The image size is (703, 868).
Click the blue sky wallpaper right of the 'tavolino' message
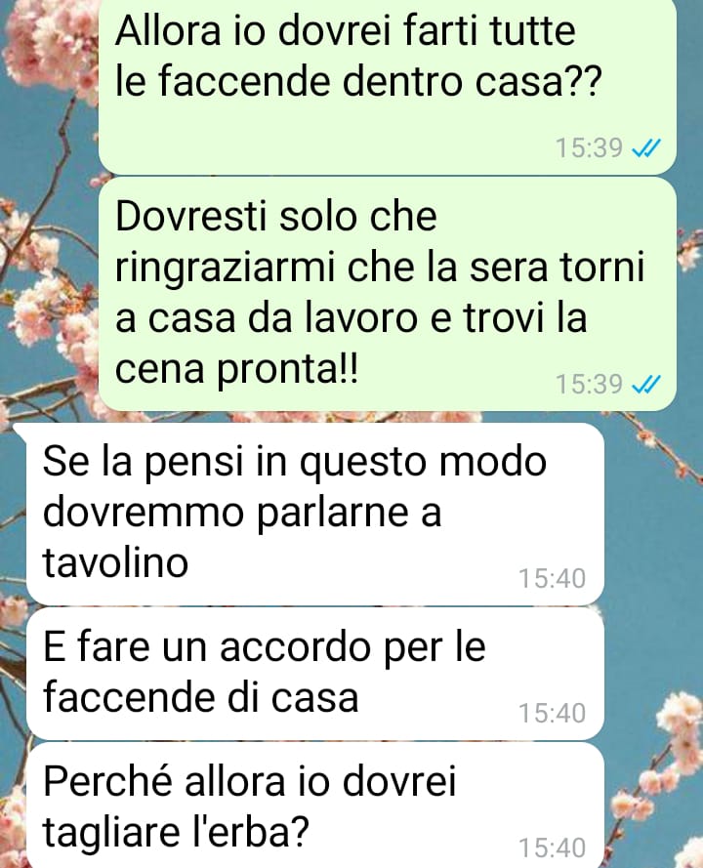pos(653,515)
